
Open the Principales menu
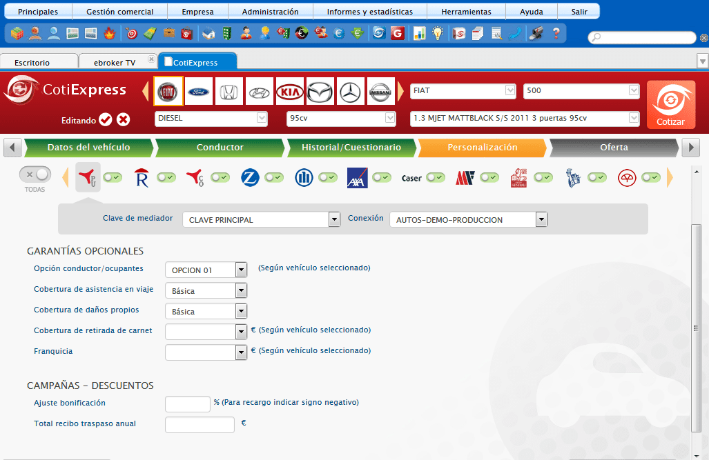[x=38, y=12]
